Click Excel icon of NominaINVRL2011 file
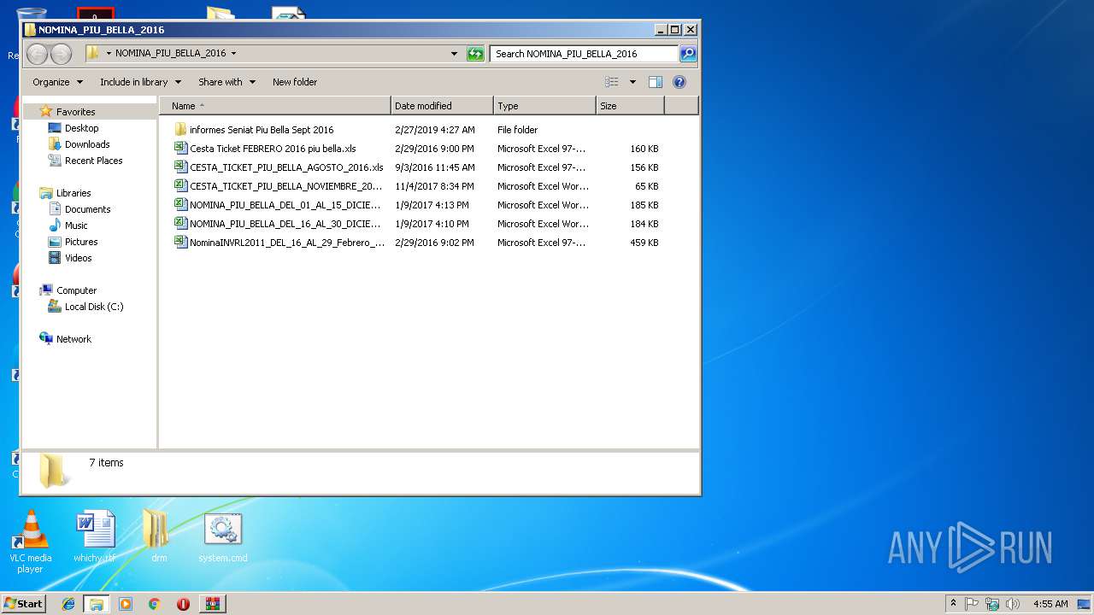Viewport: 1094px width, 615px height. click(x=180, y=243)
